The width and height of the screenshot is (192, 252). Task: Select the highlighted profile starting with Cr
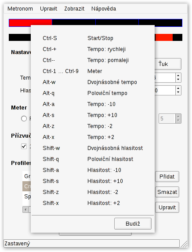tap(27, 186)
